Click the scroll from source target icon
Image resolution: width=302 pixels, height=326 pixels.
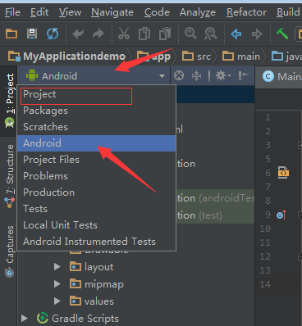[179, 75]
